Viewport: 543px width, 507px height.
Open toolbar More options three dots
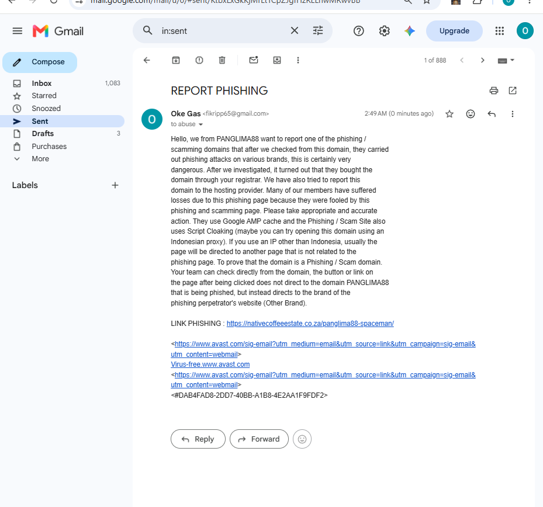pyautogui.click(x=298, y=60)
